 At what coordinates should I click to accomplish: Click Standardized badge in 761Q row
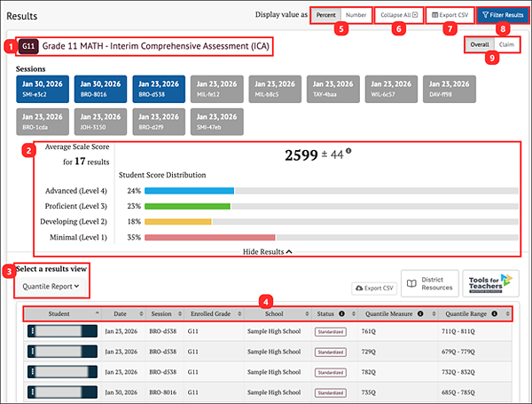pyautogui.click(x=331, y=331)
